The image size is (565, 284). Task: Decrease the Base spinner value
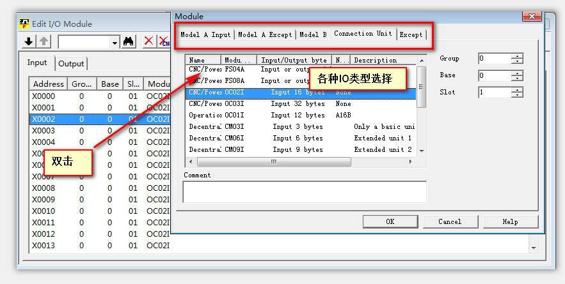[517, 78]
